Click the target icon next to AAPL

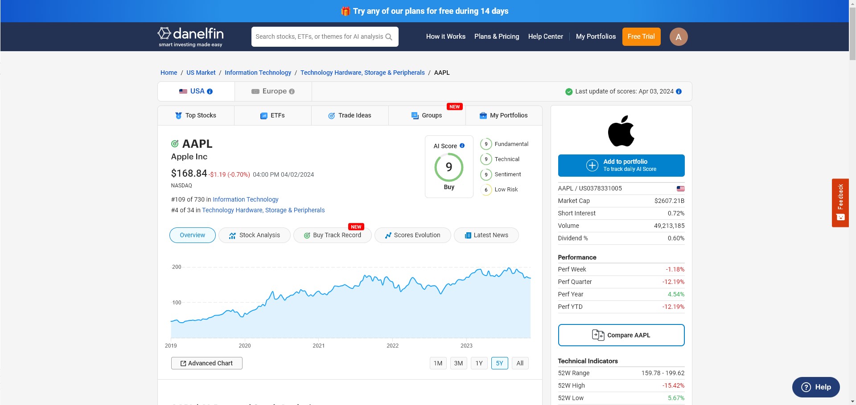tap(175, 144)
